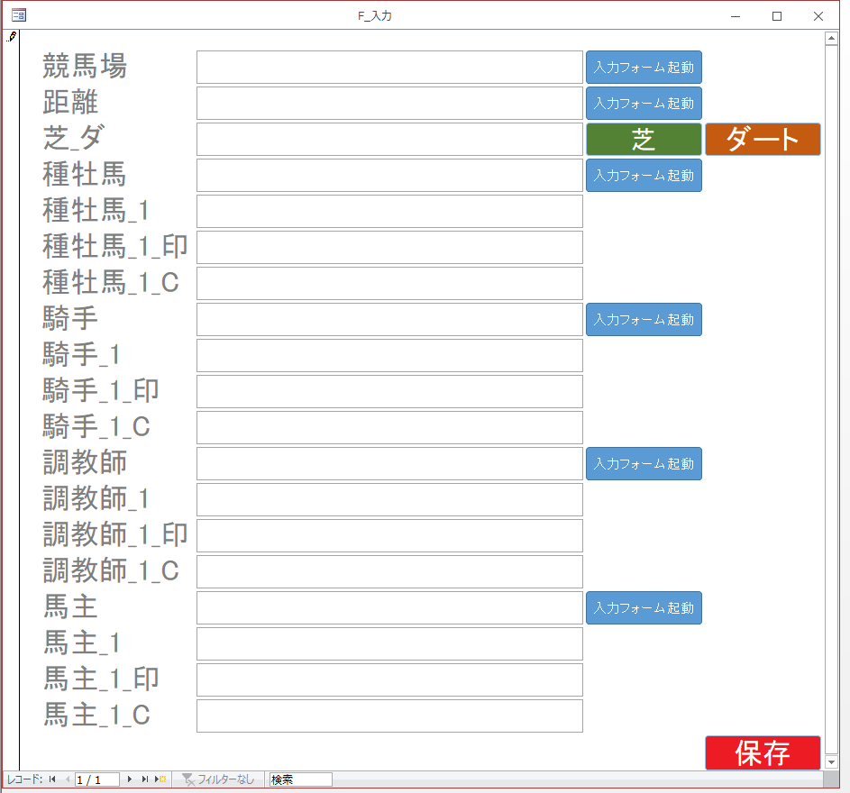Create new blank record icon
850x793 pixels.
(x=160, y=779)
